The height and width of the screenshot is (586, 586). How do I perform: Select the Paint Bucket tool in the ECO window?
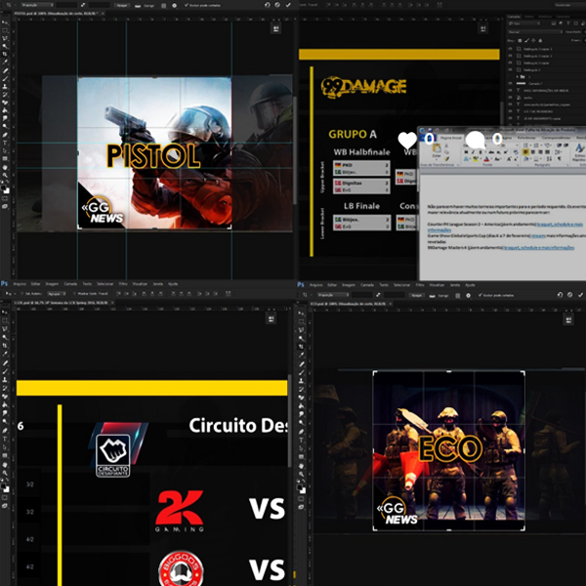click(301, 405)
